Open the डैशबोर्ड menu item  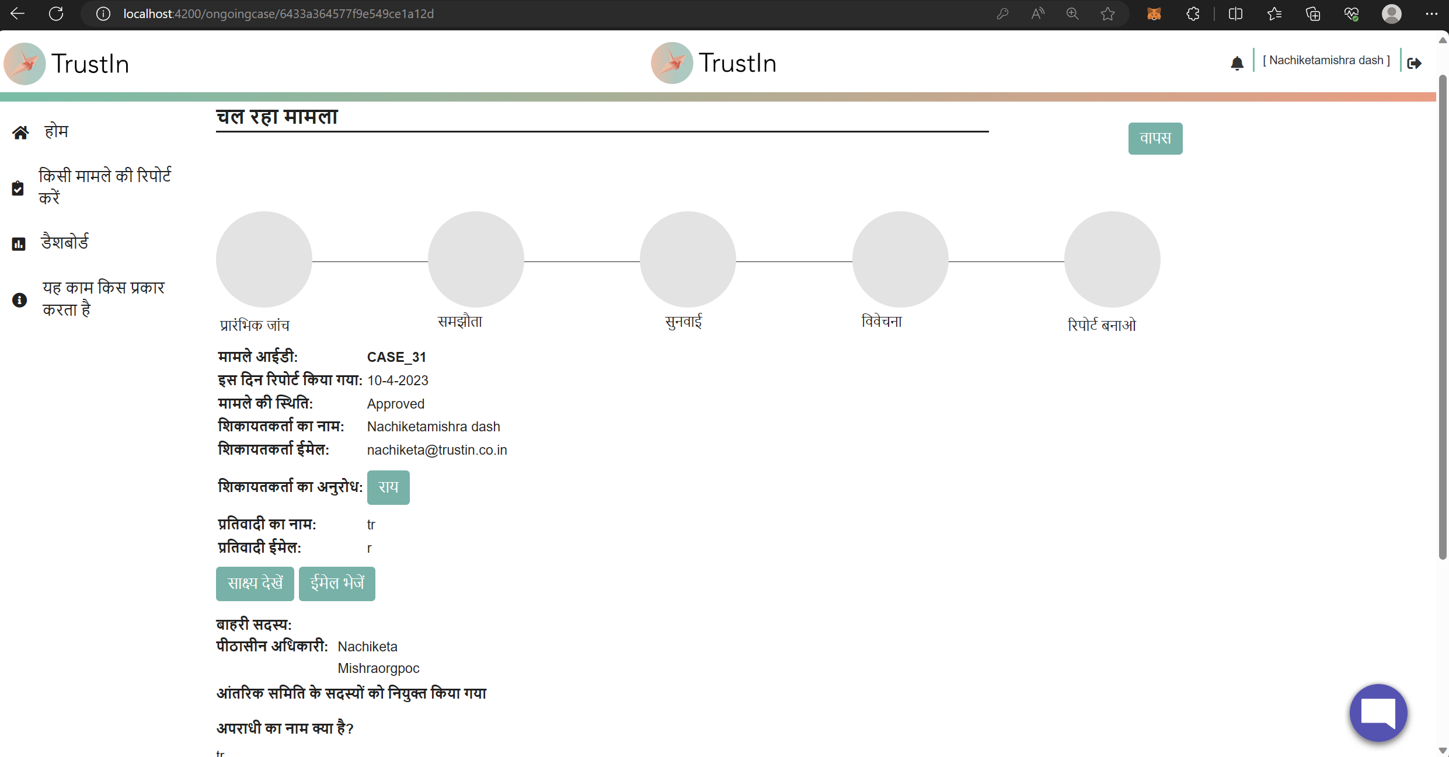coord(65,242)
